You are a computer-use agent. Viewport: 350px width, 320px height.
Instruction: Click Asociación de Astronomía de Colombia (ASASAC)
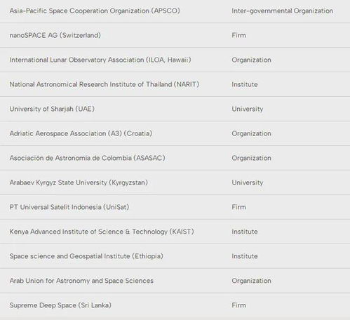coord(87,158)
